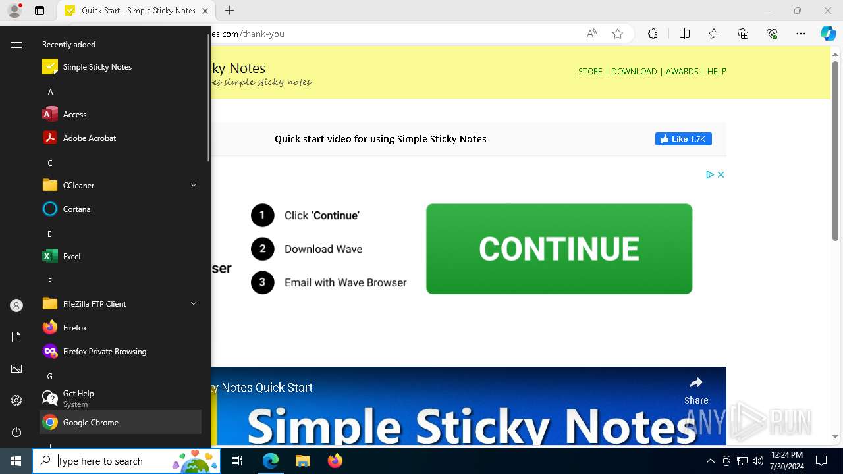The image size is (843, 474).
Task: Launch Adobe Acrobat from Start menu
Action: (121, 138)
